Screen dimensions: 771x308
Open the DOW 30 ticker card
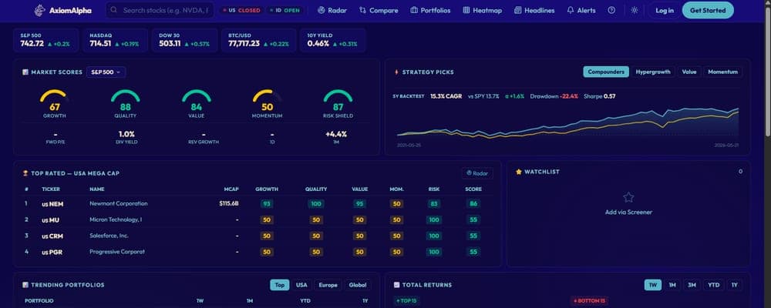pyautogui.click(x=185, y=40)
